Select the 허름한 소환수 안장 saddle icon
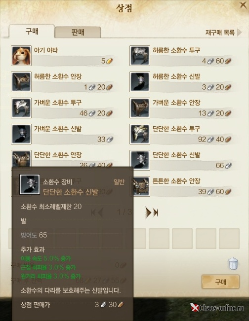The height and width of the screenshot is (321, 249). [21, 82]
